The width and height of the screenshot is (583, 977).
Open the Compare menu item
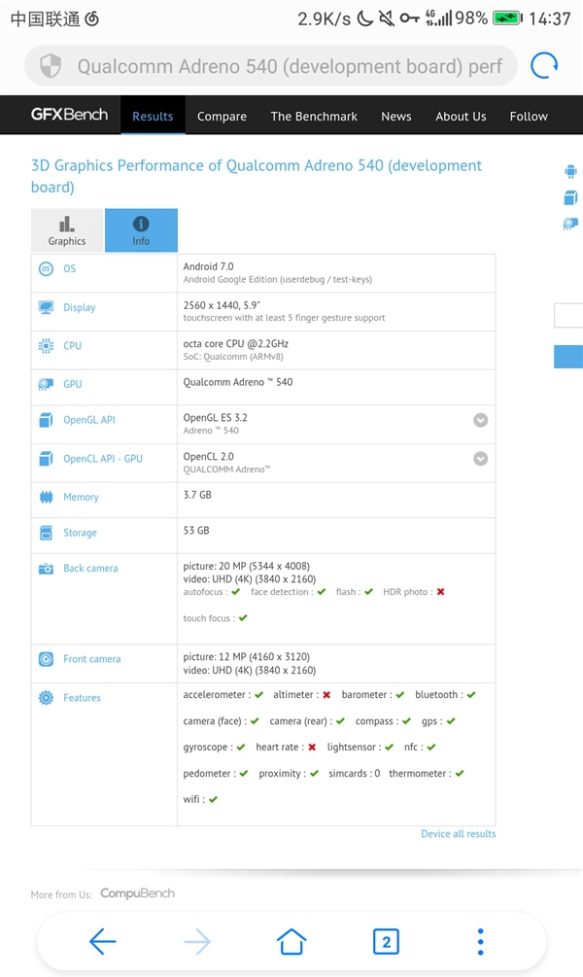(222, 116)
